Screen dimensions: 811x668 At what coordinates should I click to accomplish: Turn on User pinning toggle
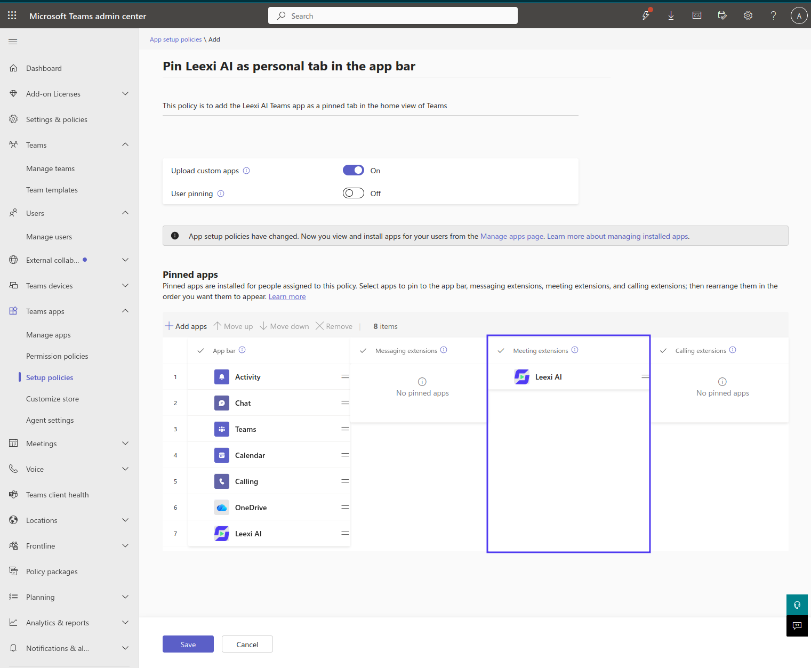pos(354,193)
